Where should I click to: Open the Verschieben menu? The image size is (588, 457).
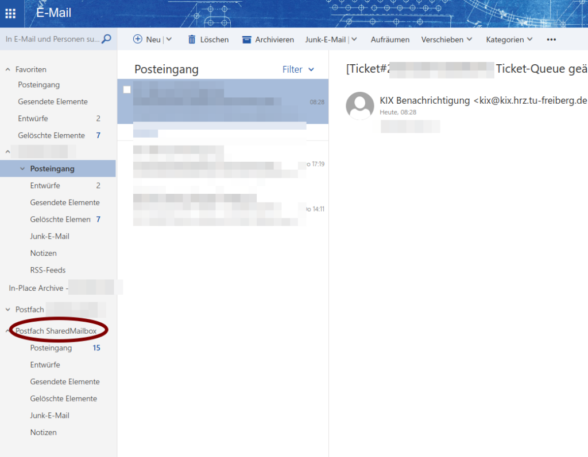click(x=446, y=40)
